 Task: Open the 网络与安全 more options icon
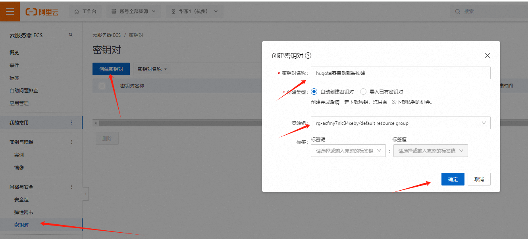72,187
